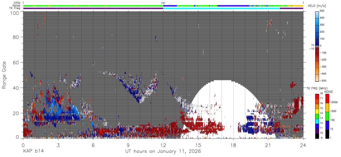
Task: Click the 10000 noise scale label
Action: [334, 102]
